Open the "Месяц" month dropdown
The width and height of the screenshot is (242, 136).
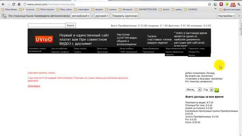(194, 90)
